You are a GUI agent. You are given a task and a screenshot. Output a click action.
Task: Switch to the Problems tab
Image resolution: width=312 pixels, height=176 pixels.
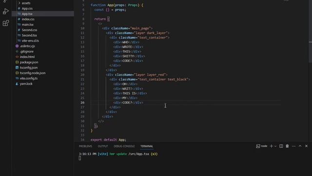point(86,146)
